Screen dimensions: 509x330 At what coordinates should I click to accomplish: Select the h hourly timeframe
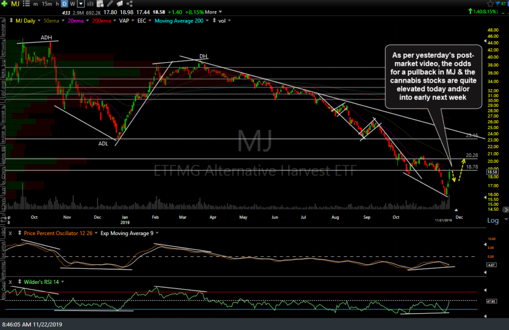click(x=57, y=4)
